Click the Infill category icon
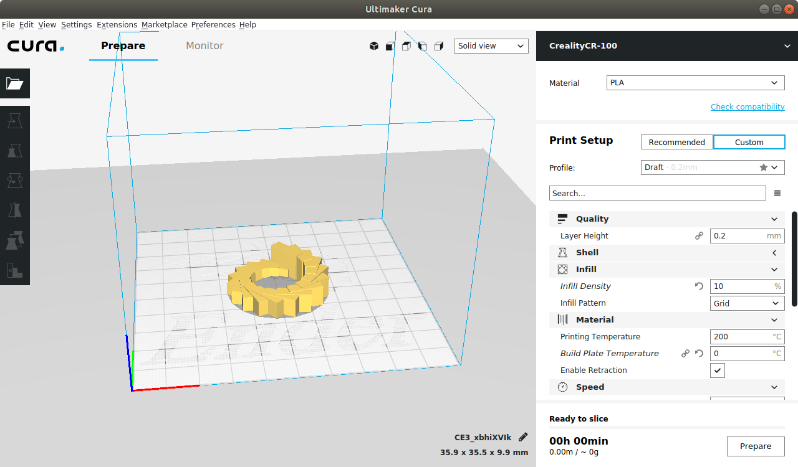This screenshot has width=798, height=467. click(563, 270)
